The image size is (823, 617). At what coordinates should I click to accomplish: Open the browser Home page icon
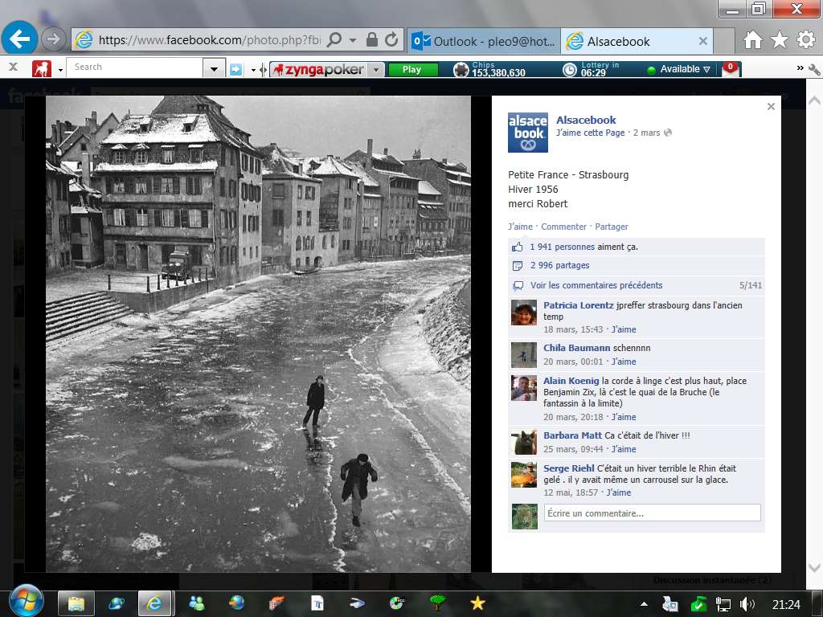(753, 40)
